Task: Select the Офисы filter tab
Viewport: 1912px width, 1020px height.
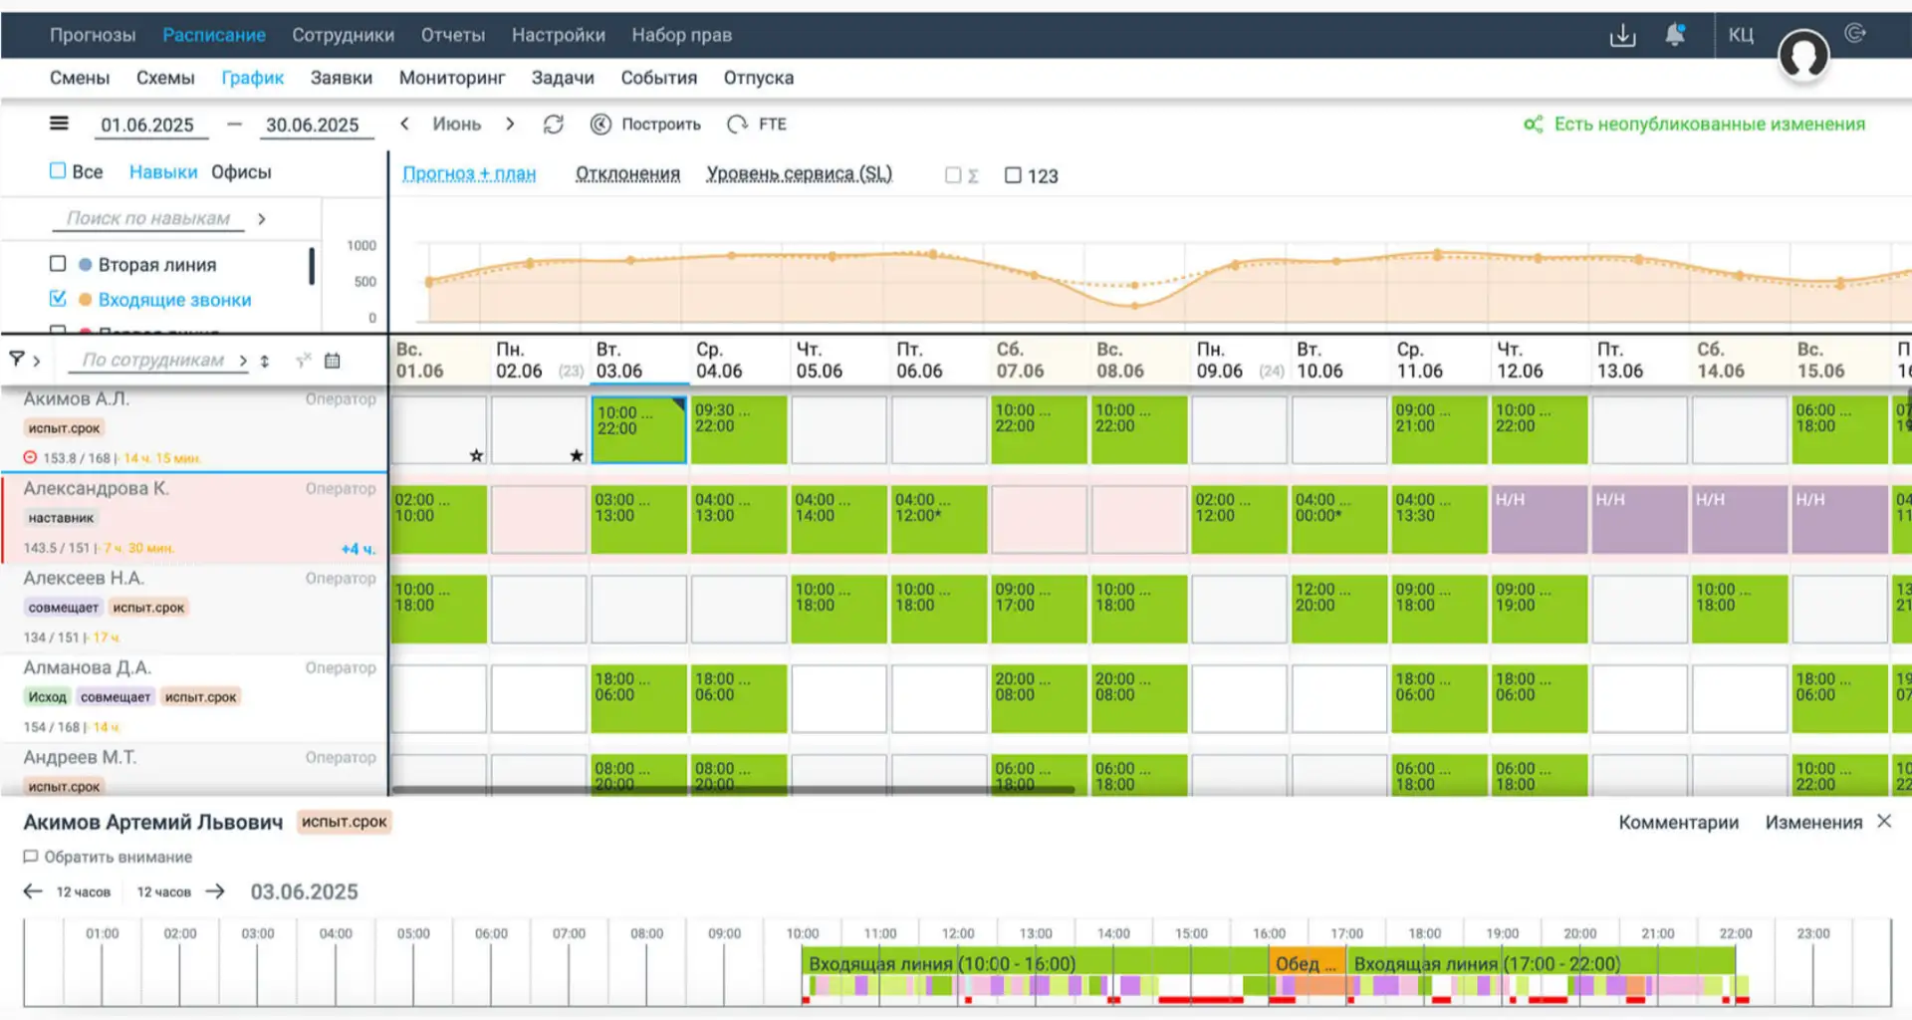Action: pos(241,171)
